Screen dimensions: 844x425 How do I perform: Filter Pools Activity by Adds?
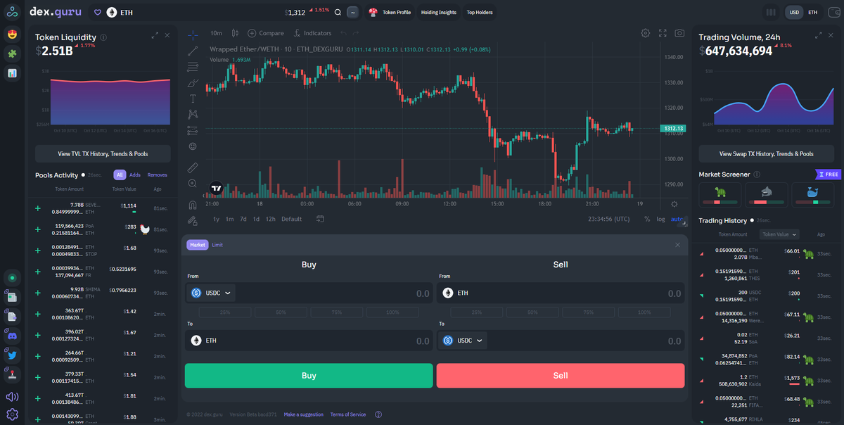tap(135, 175)
